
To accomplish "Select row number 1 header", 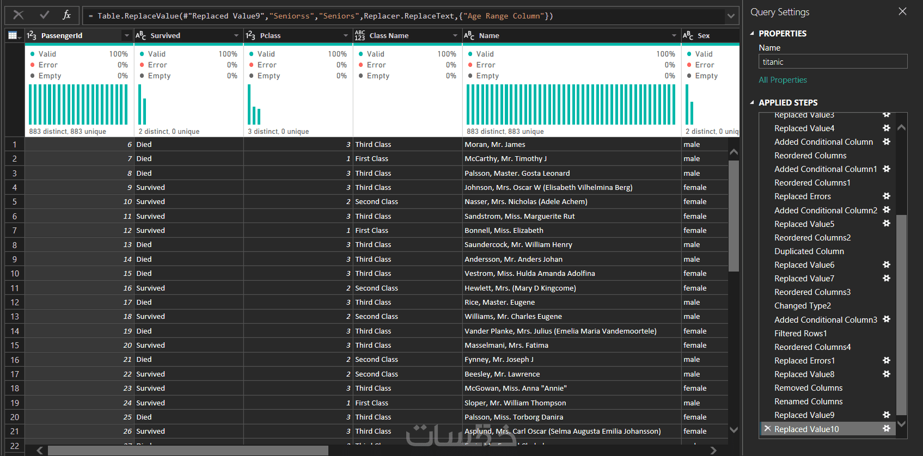I will pos(15,144).
